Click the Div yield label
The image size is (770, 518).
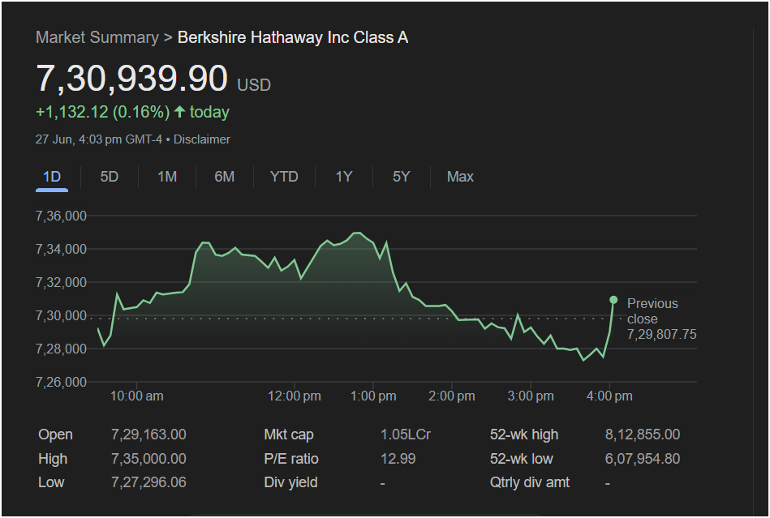290,482
